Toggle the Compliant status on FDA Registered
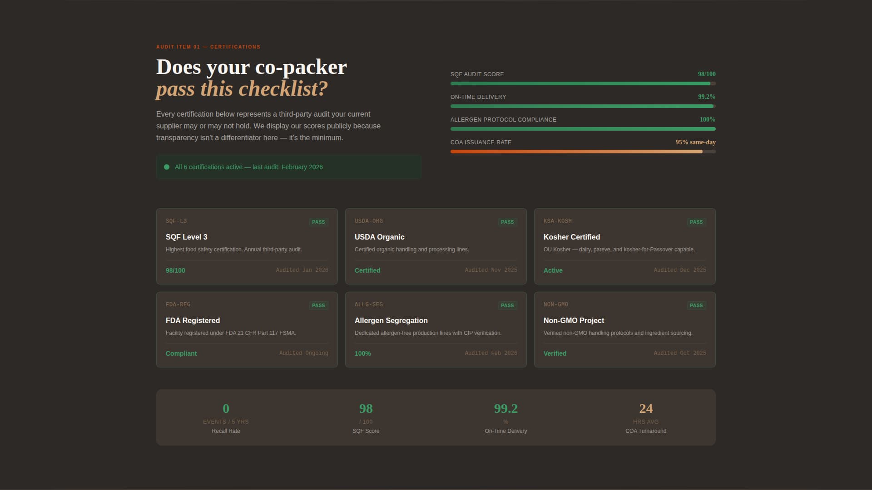The image size is (872, 490). (x=181, y=353)
